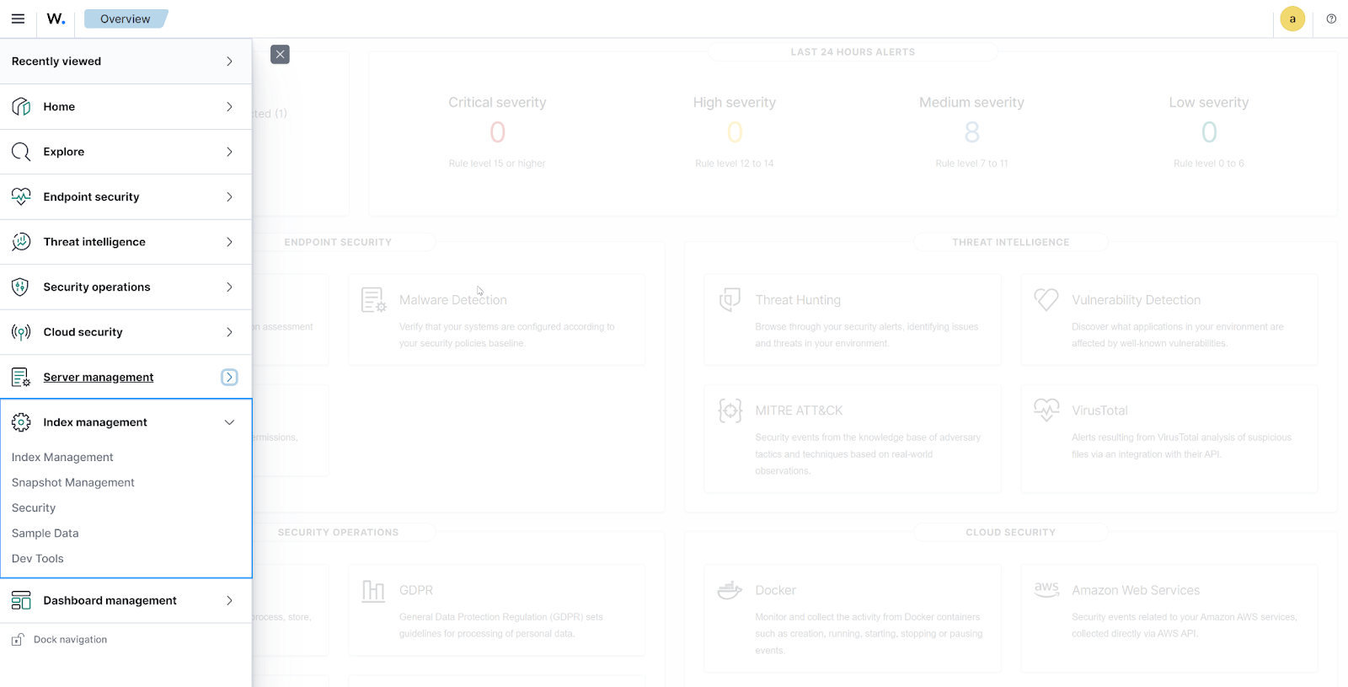Click the Security operations shield icon

21,287
